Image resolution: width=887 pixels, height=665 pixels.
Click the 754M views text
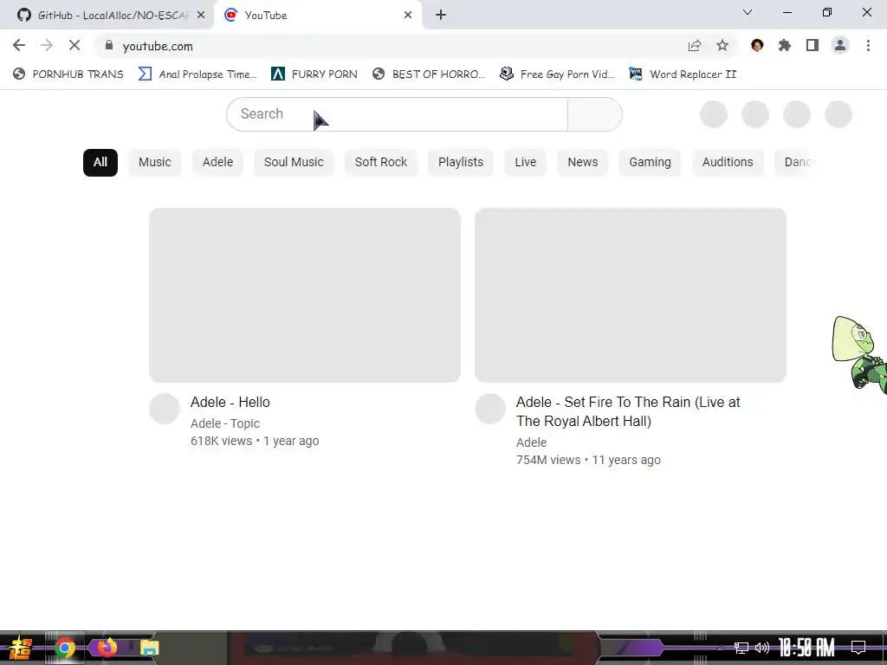548,461
